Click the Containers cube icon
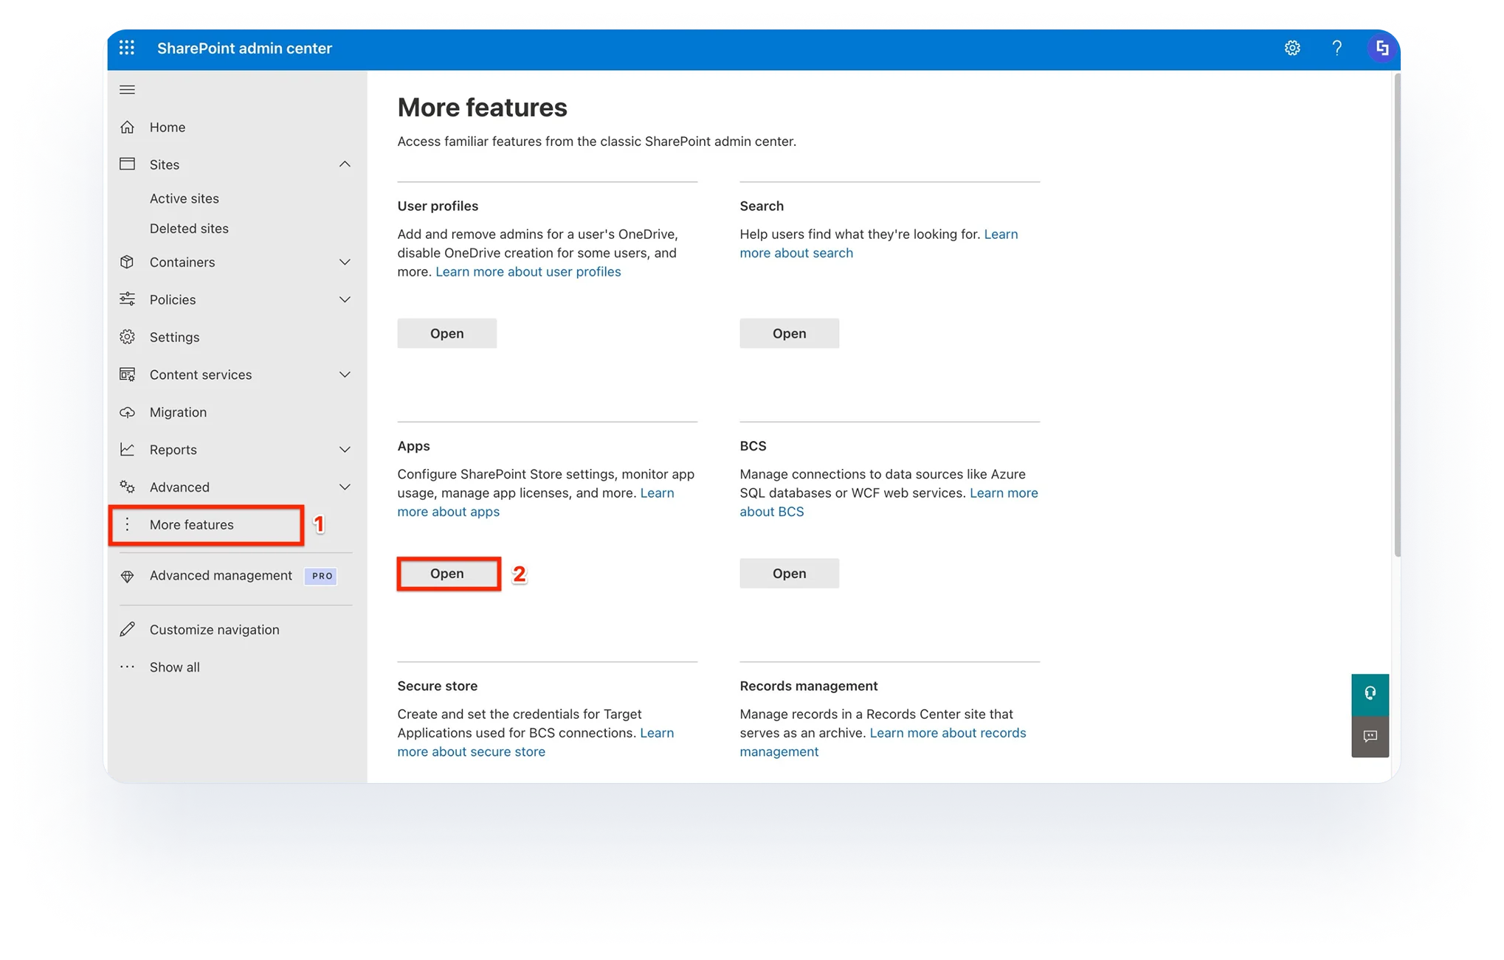 pyautogui.click(x=127, y=262)
